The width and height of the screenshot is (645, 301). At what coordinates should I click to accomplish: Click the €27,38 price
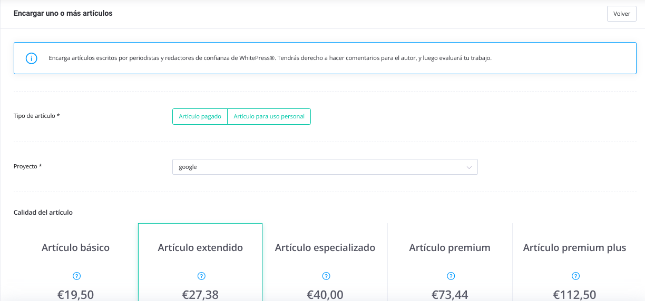pyautogui.click(x=201, y=295)
